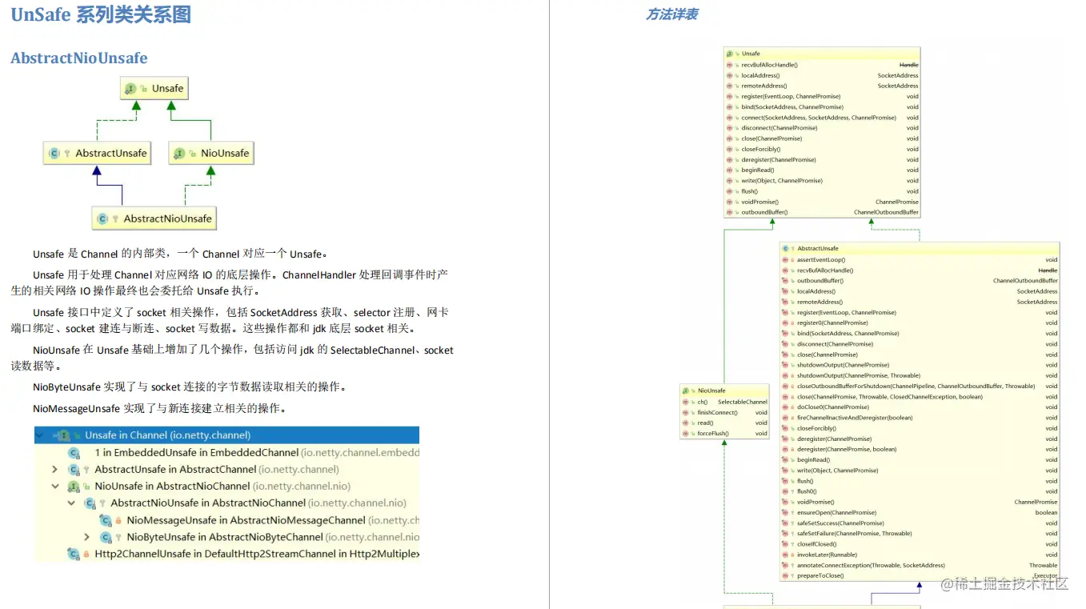
Task: Click the method icon beside prepareToClose()
Action: 785,575
